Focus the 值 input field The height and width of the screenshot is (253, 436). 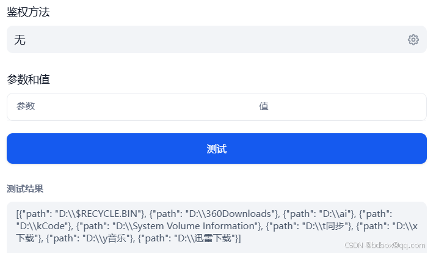tap(340, 106)
